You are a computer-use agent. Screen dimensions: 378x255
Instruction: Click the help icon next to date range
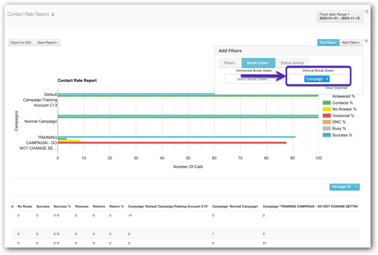pos(367,12)
